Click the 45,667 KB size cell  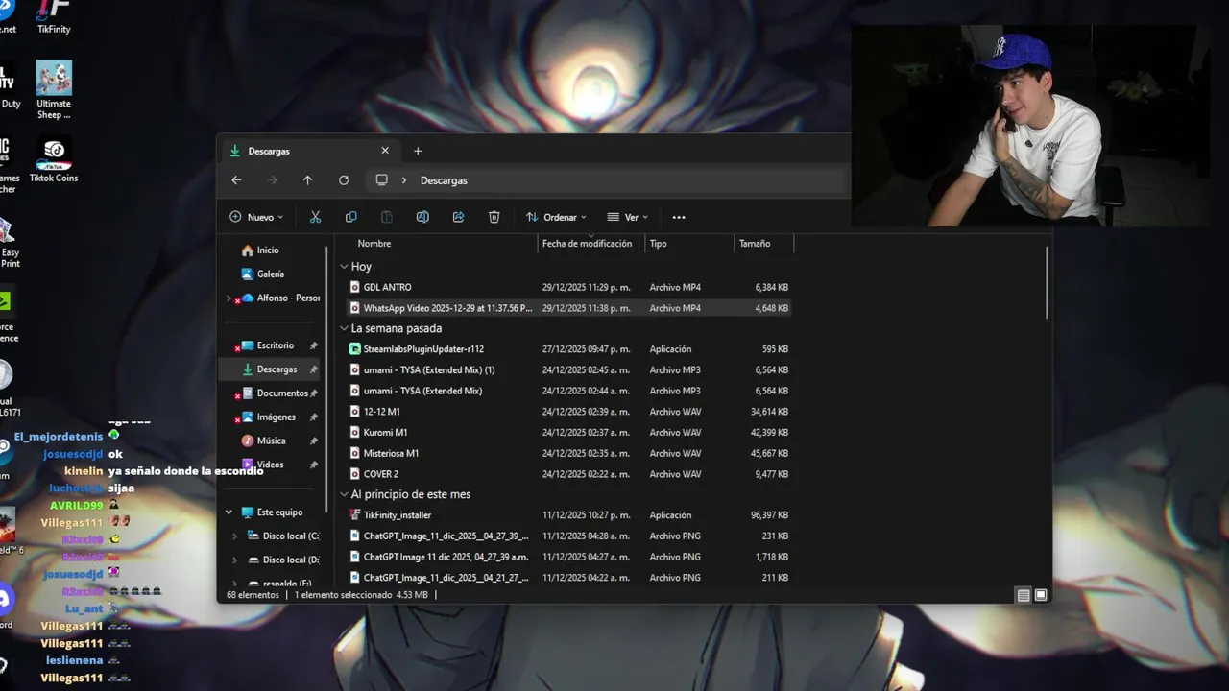click(770, 453)
